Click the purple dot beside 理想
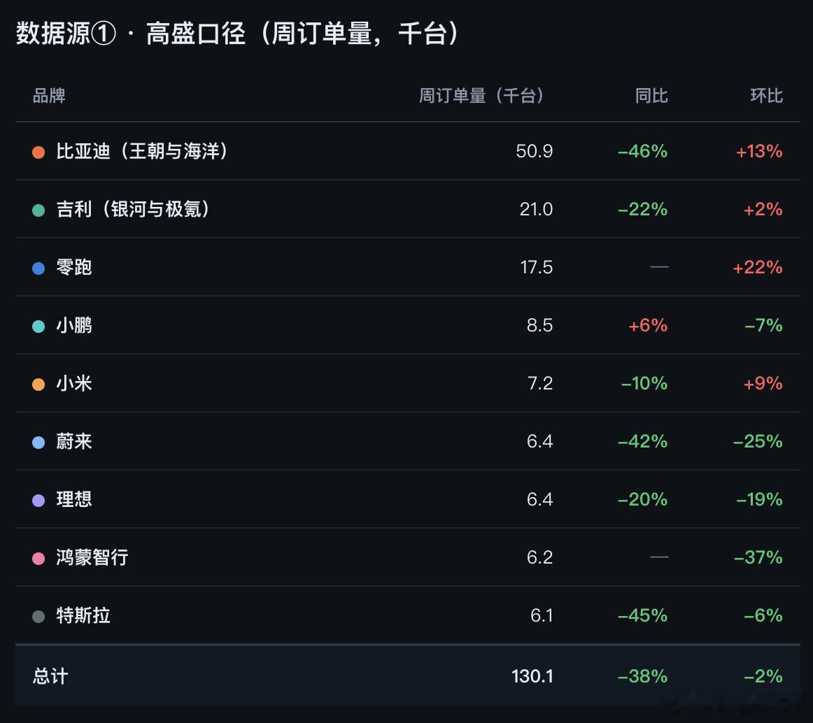813x723 pixels. point(38,500)
